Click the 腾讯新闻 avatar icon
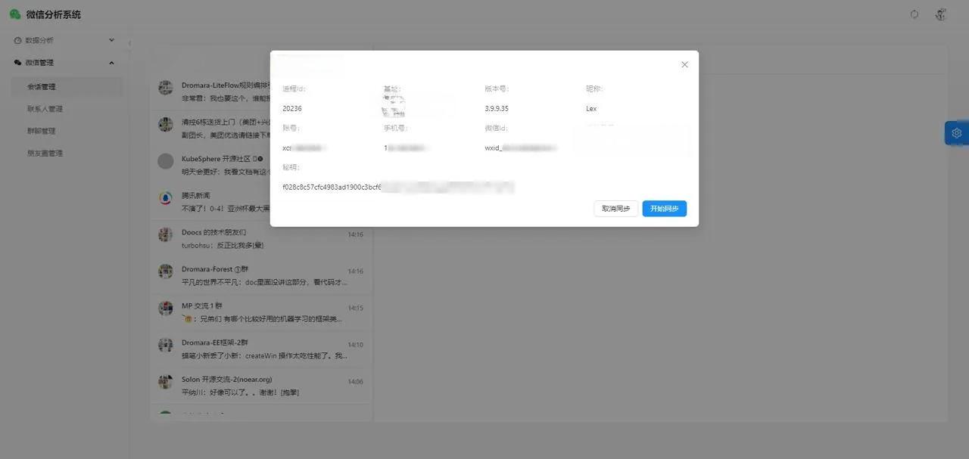This screenshot has width=969, height=459. click(x=166, y=198)
